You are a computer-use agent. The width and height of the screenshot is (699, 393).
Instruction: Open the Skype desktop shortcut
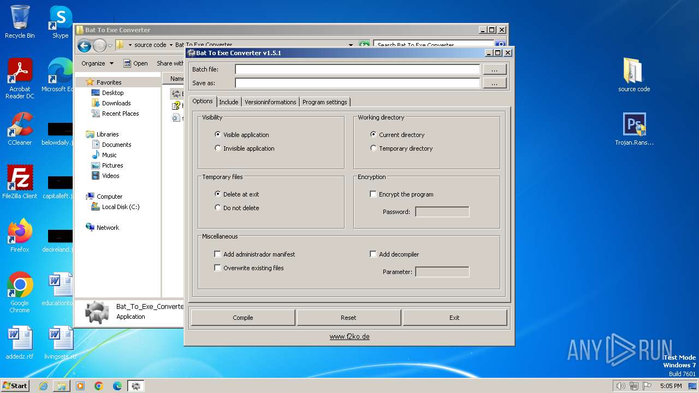pyautogui.click(x=60, y=22)
